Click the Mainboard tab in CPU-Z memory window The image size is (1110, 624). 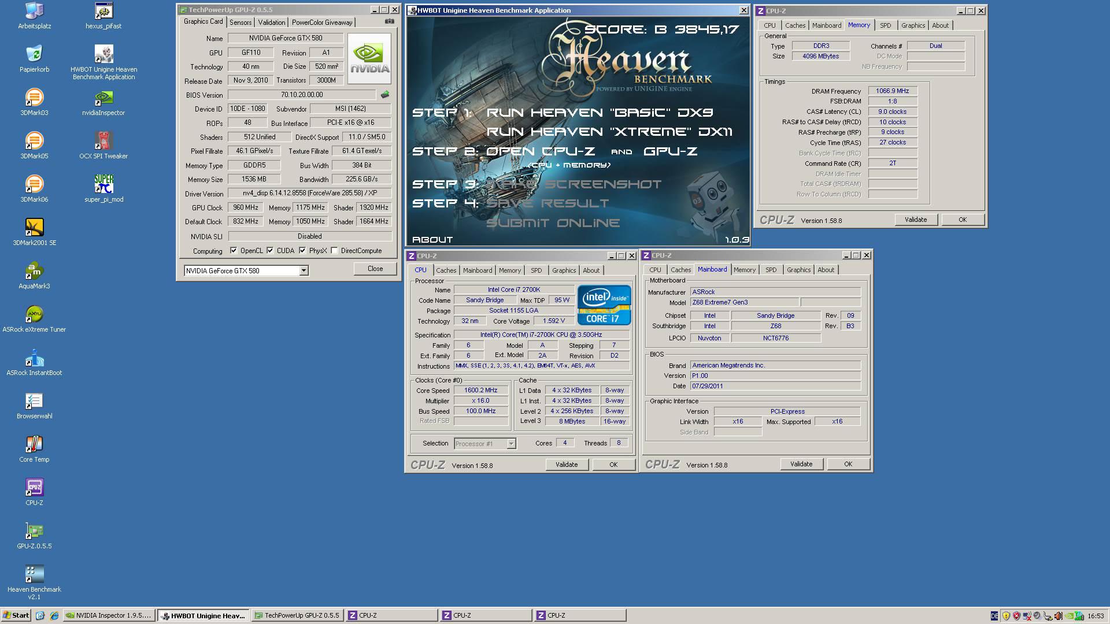[x=826, y=25]
